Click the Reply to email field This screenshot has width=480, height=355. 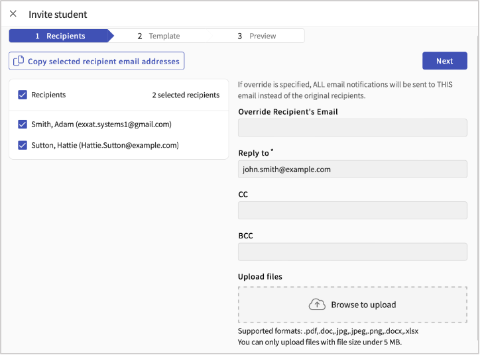tap(352, 169)
